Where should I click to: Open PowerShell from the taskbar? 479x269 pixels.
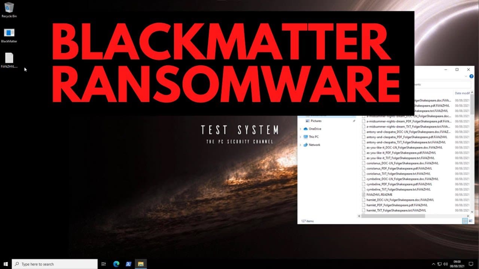[x=128, y=264]
